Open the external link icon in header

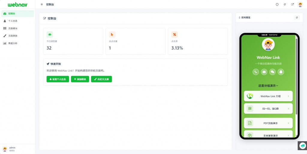[292, 4]
